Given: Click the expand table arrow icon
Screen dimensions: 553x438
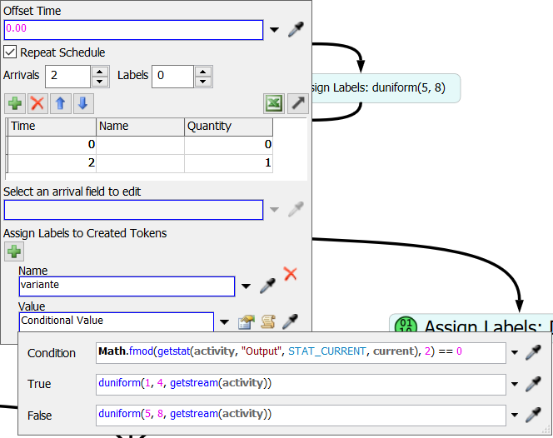Looking at the screenshot, I should 298,104.
